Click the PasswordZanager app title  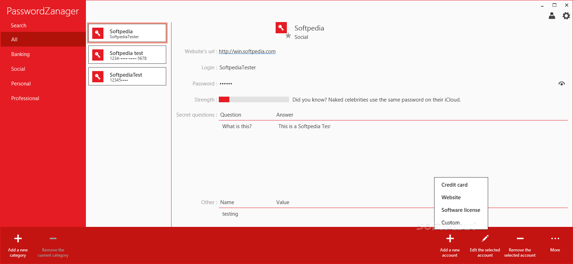(43, 11)
